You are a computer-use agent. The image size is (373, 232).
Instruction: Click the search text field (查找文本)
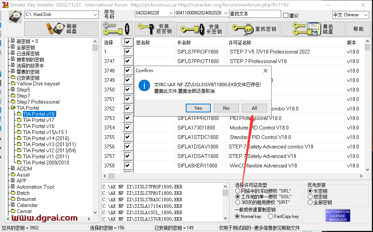(255, 14)
